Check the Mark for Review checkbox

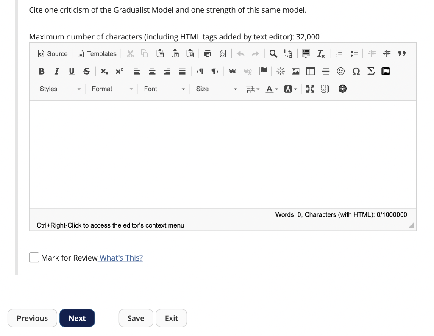pyautogui.click(x=34, y=257)
